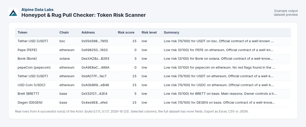Select the Address column header
This screenshot has height=127, width=306.
tap(88, 33)
